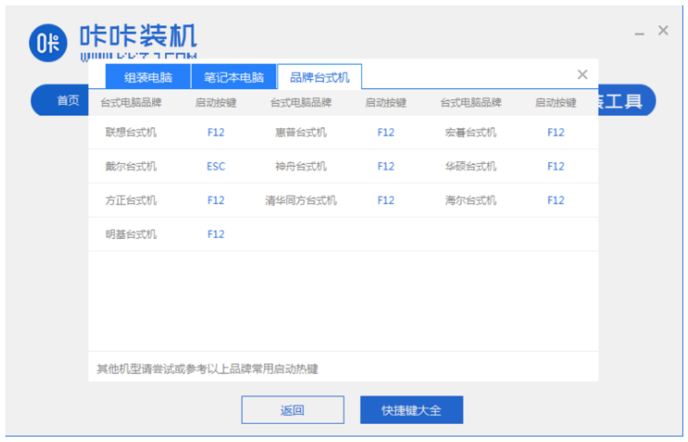Image resolution: width=688 pixels, height=442 pixels.
Task: Select the 惠普台式机 entry
Action: tap(300, 132)
